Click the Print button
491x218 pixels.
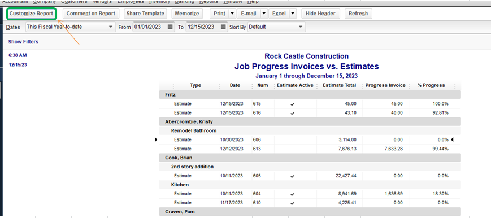(220, 14)
